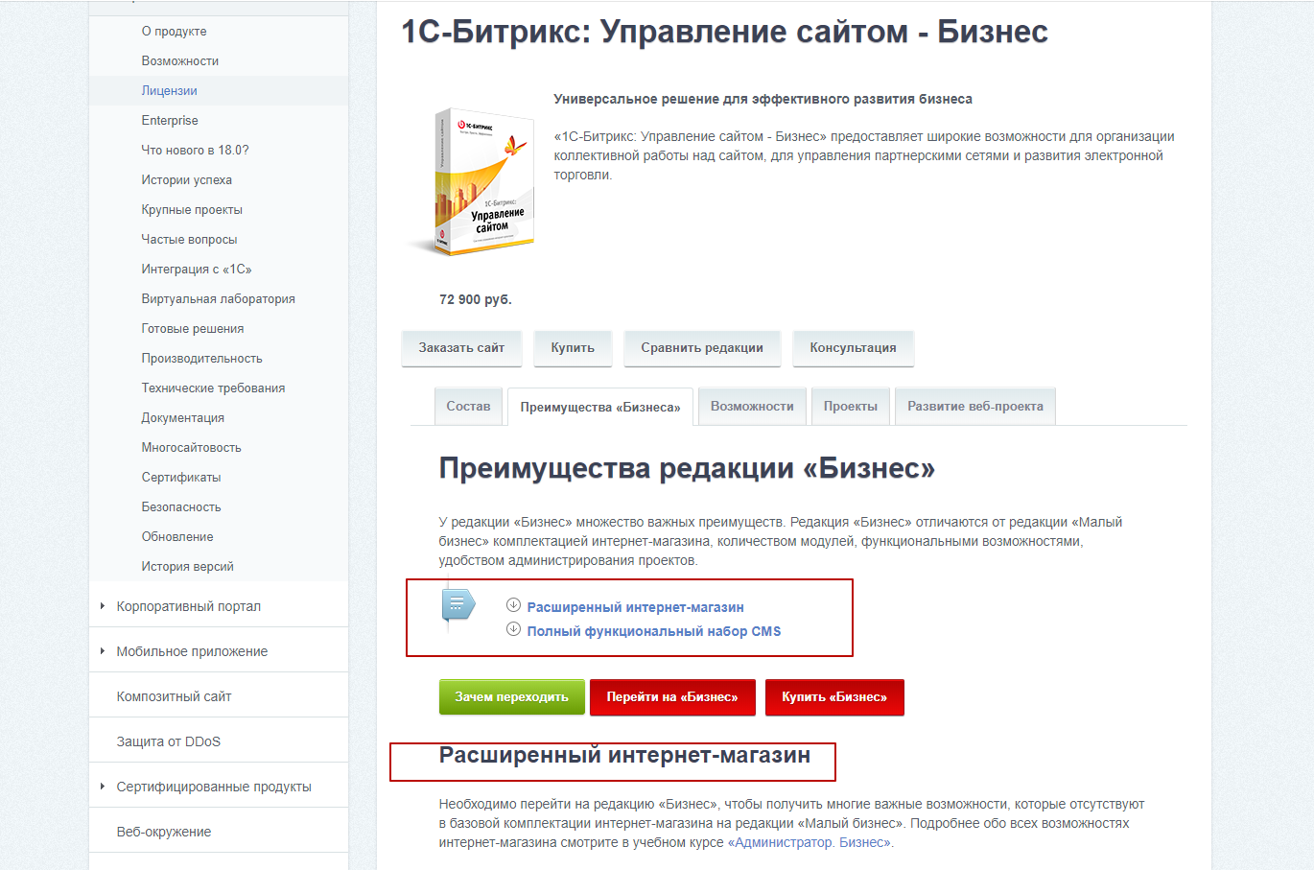Open Многосайтовость in sidebar
The height and width of the screenshot is (870, 1314).
191,447
